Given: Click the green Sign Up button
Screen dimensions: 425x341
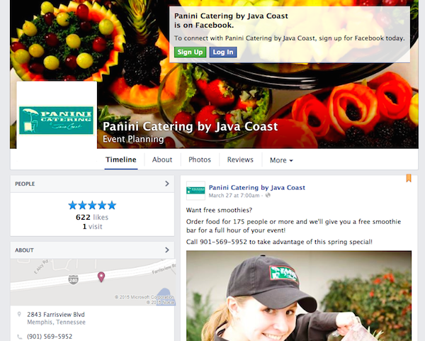Looking at the screenshot, I should pos(190,52).
